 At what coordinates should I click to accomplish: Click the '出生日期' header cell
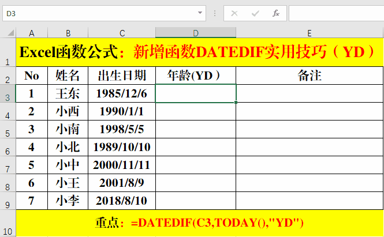tap(122, 76)
